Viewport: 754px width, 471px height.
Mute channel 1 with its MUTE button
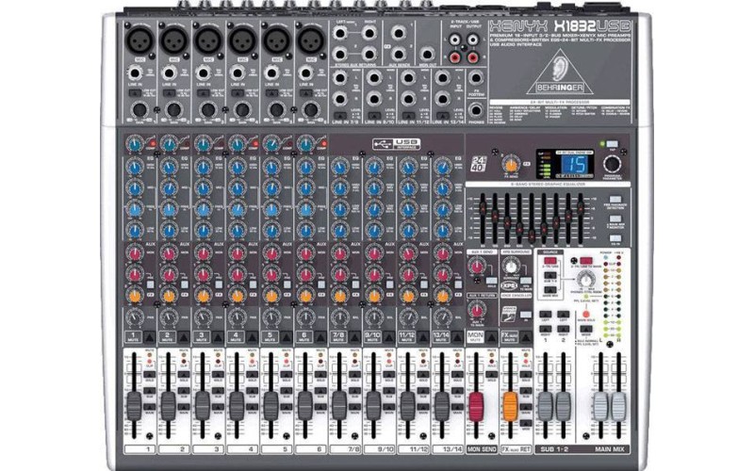(x=150, y=337)
